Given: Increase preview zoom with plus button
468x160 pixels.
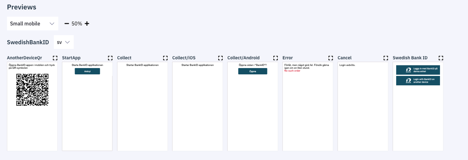Looking at the screenshot, I should [87, 24].
